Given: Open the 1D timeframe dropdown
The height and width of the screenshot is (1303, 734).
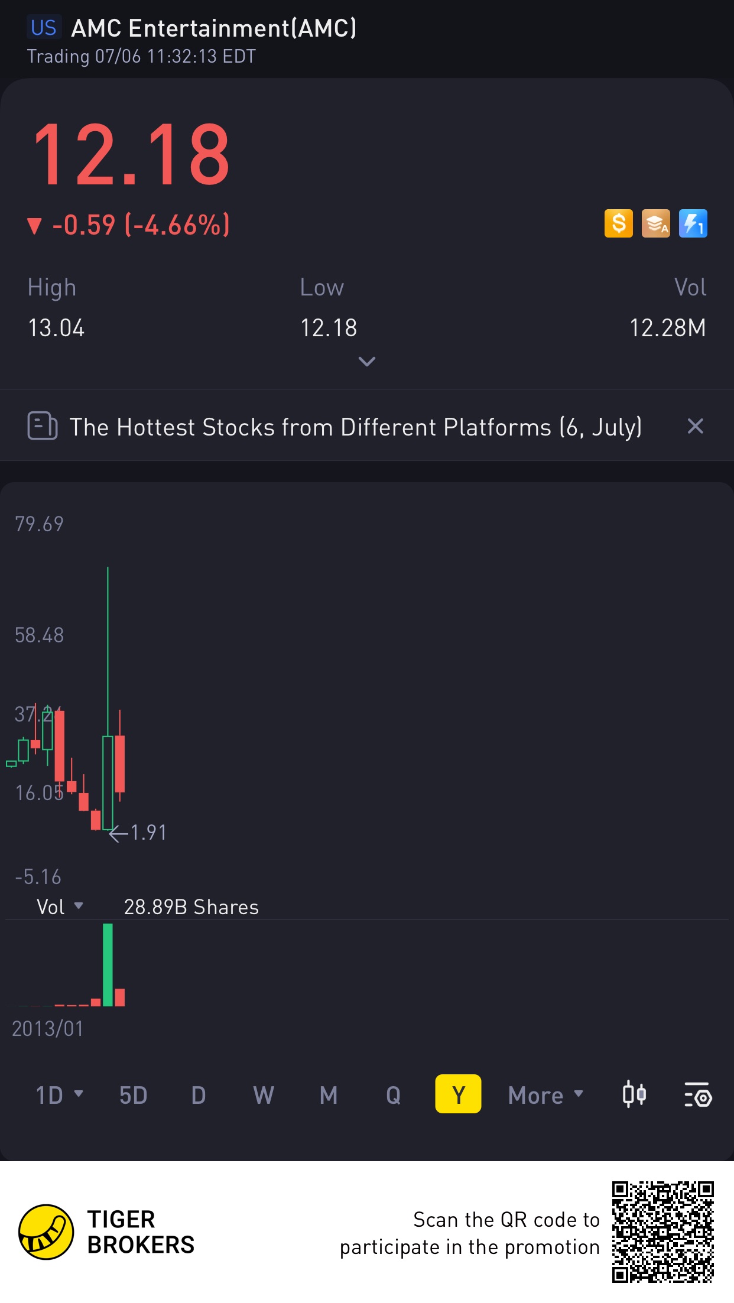Looking at the screenshot, I should point(59,1095).
